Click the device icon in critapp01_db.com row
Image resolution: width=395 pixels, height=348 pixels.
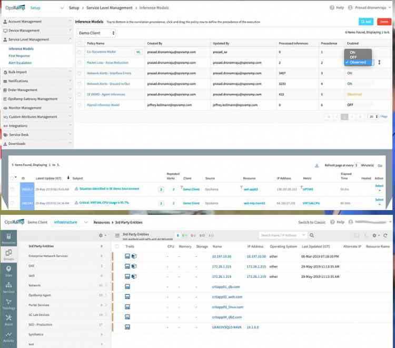(x=127, y=286)
